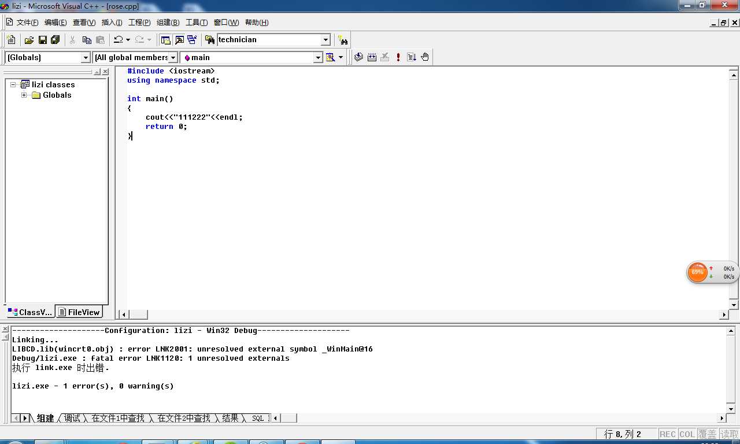Image resolution: width=740 pixels, height=444 pixels.
Task: Save all open files
Action: (55, 40)
